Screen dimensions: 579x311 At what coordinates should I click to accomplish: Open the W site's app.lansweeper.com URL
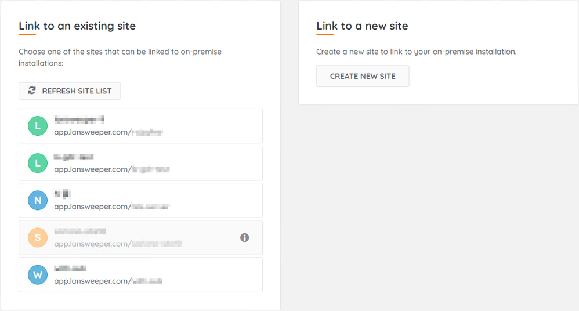tap(108, 281)
